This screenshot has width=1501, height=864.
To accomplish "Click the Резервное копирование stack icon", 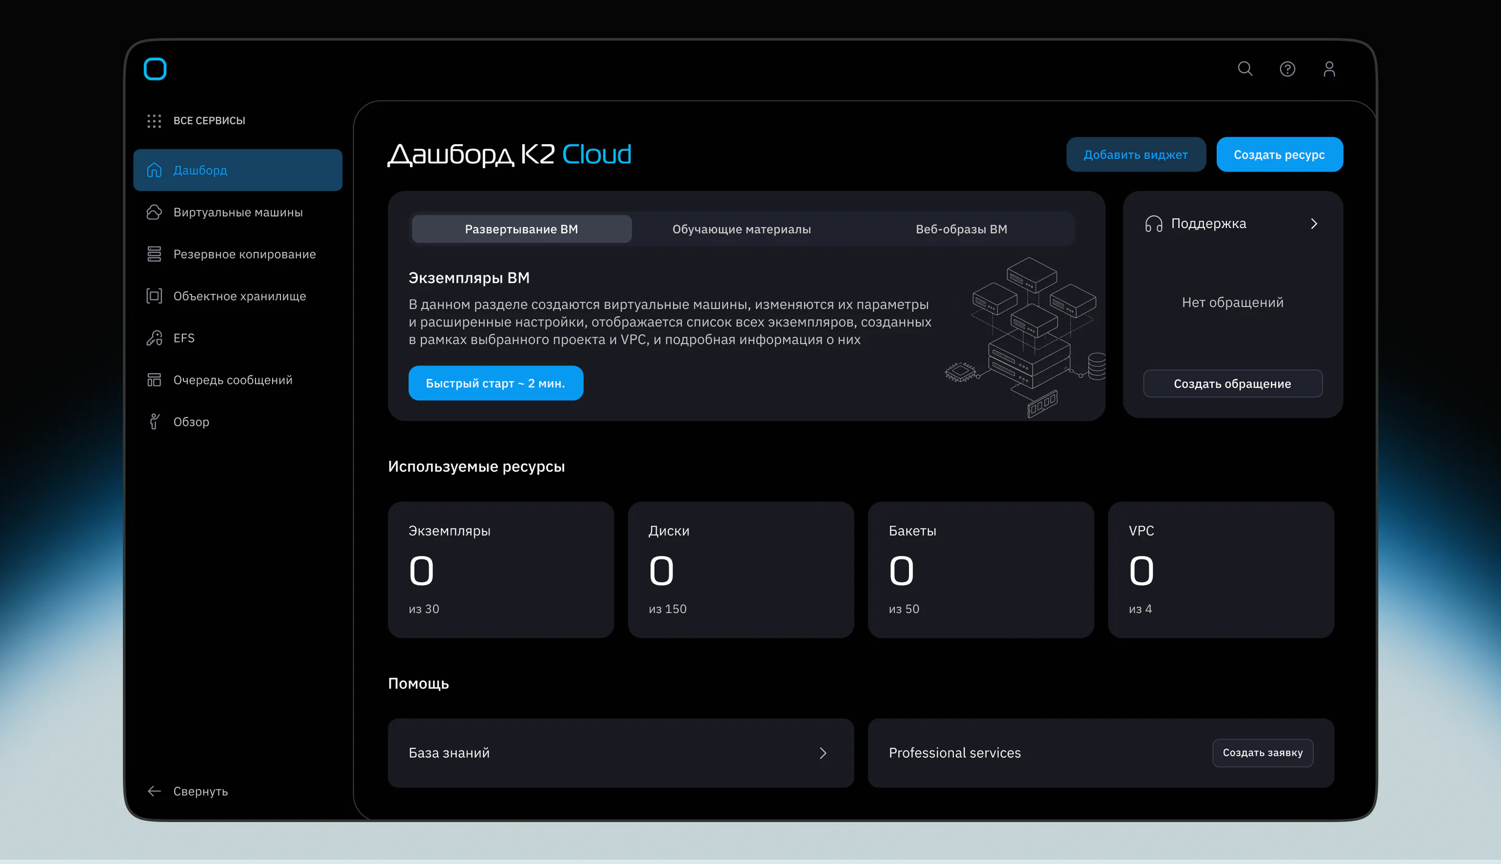I will point(154,254).
